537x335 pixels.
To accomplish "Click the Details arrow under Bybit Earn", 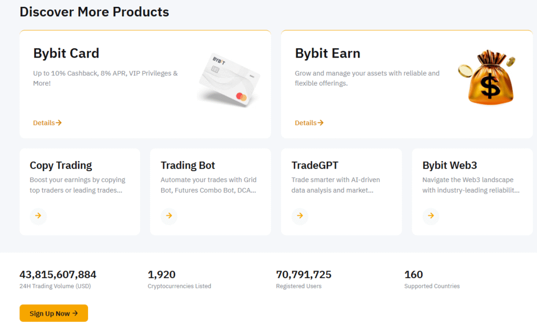I will [x=321, y=122].
